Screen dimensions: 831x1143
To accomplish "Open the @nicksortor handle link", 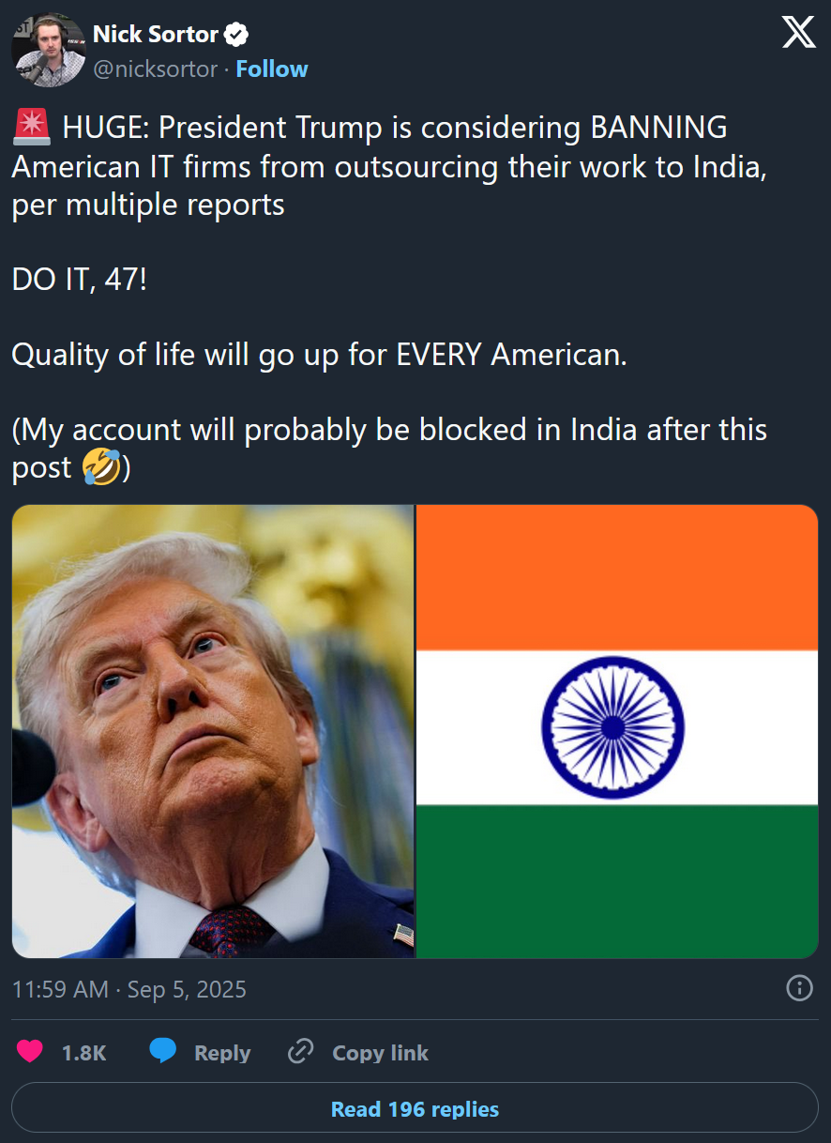I will click(x=156, y=69).
